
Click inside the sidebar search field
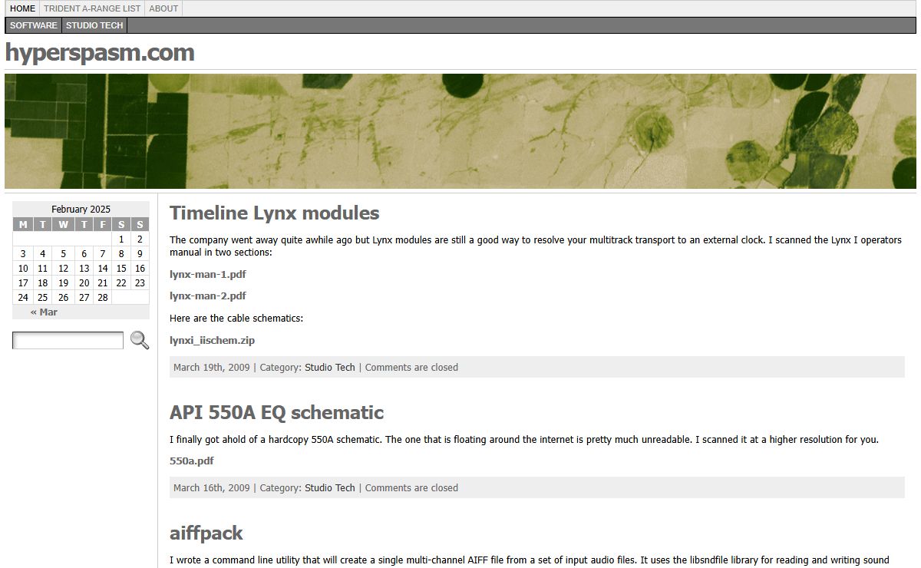tap(68, 340)
